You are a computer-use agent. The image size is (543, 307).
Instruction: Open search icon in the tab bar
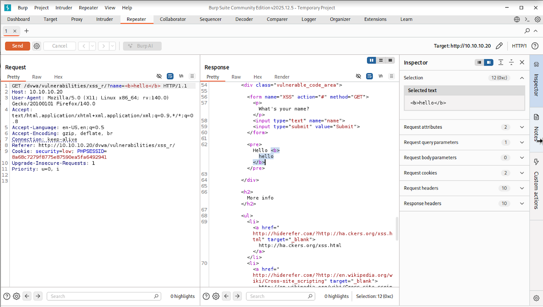[527, 31]
